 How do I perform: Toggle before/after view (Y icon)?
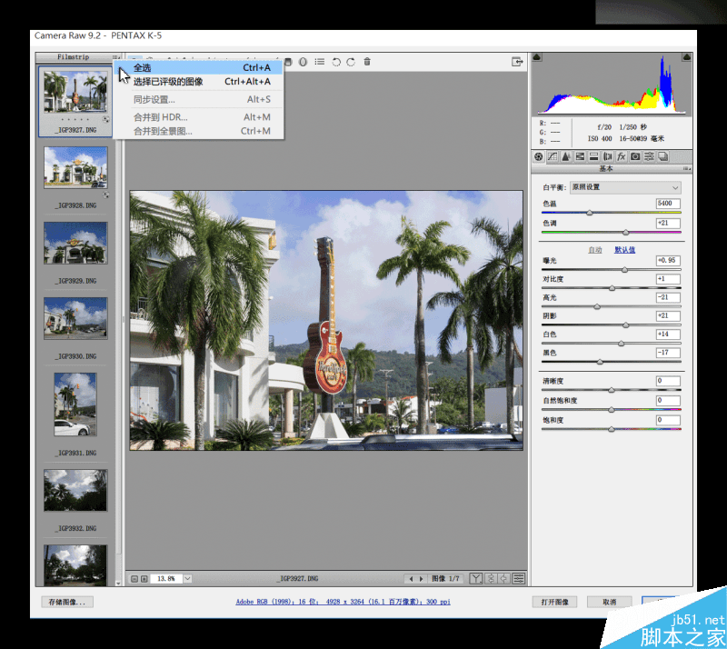475,578
